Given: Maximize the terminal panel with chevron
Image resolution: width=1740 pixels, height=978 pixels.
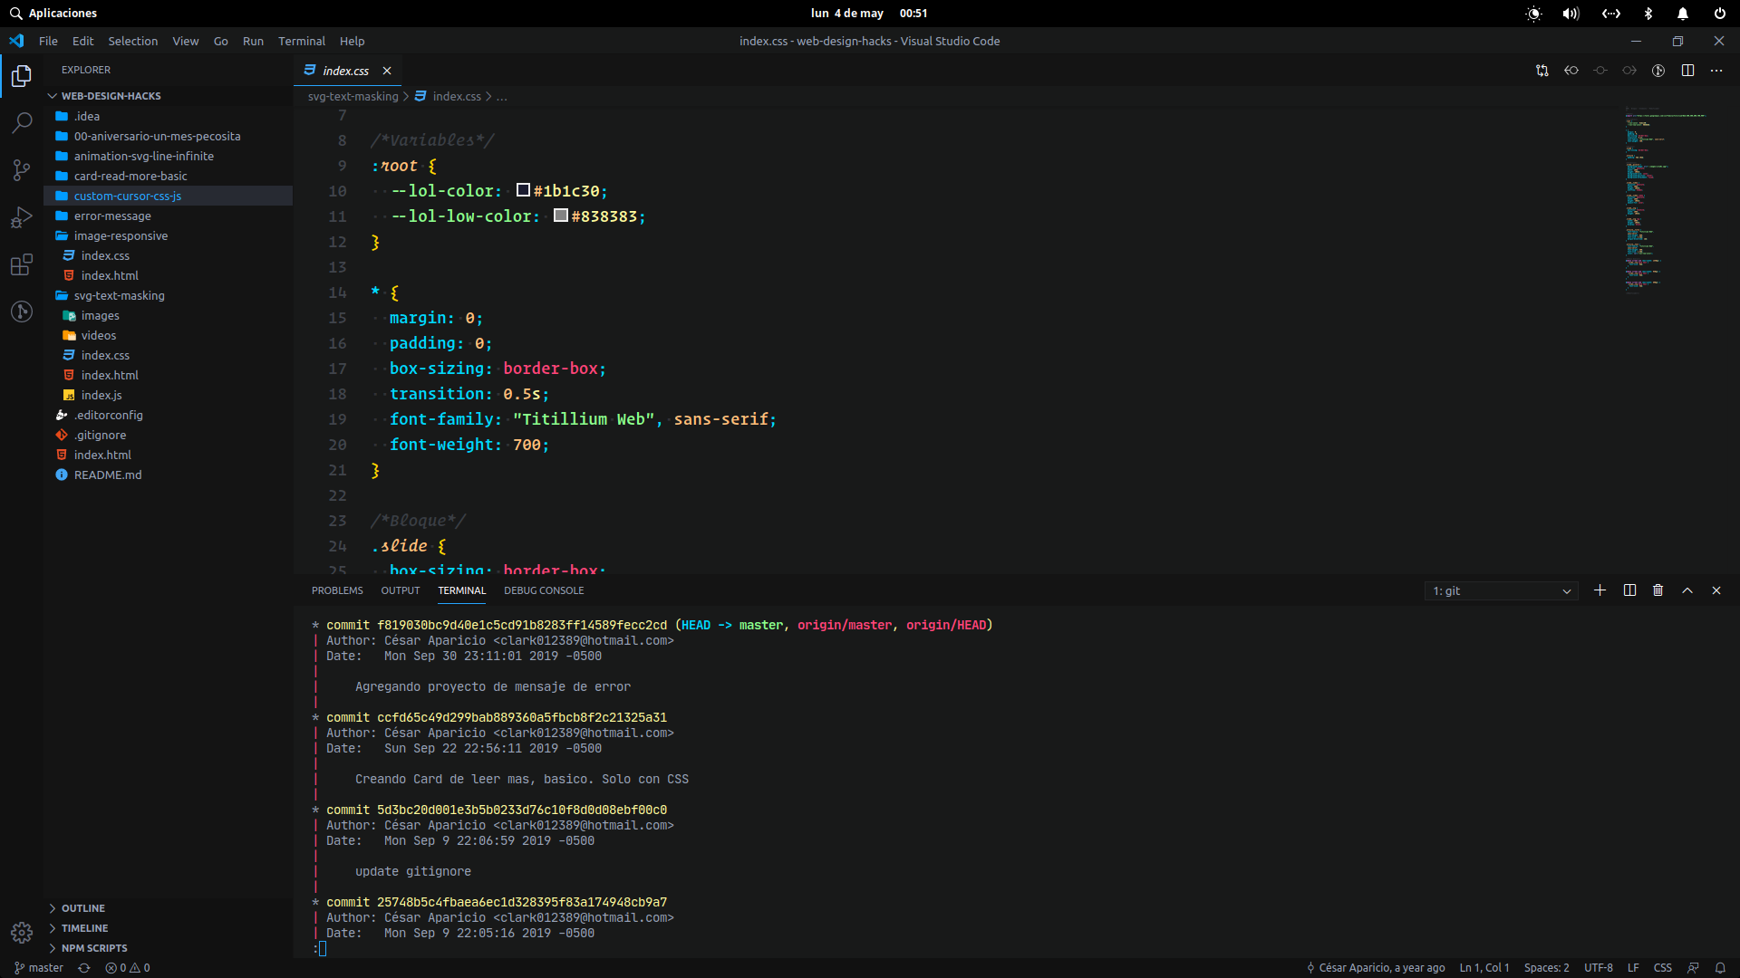Looking at the screenshot, I should [1687, 590].
